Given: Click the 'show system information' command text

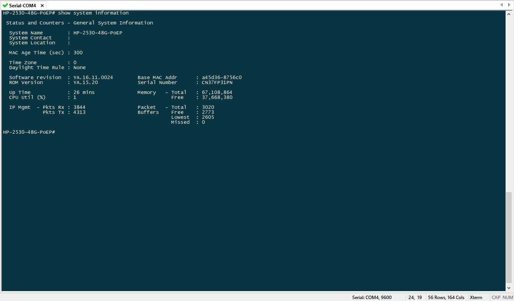Looking at the screenshot, I should (93, 13).
